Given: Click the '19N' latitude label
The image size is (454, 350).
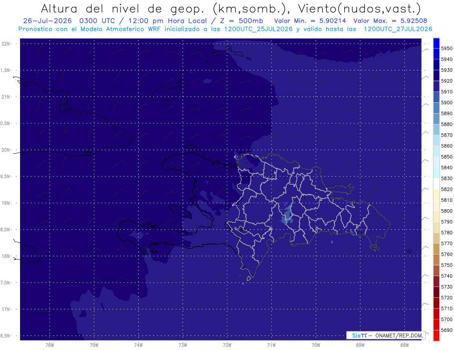Looking at the screenshot, I should (6, 203).
